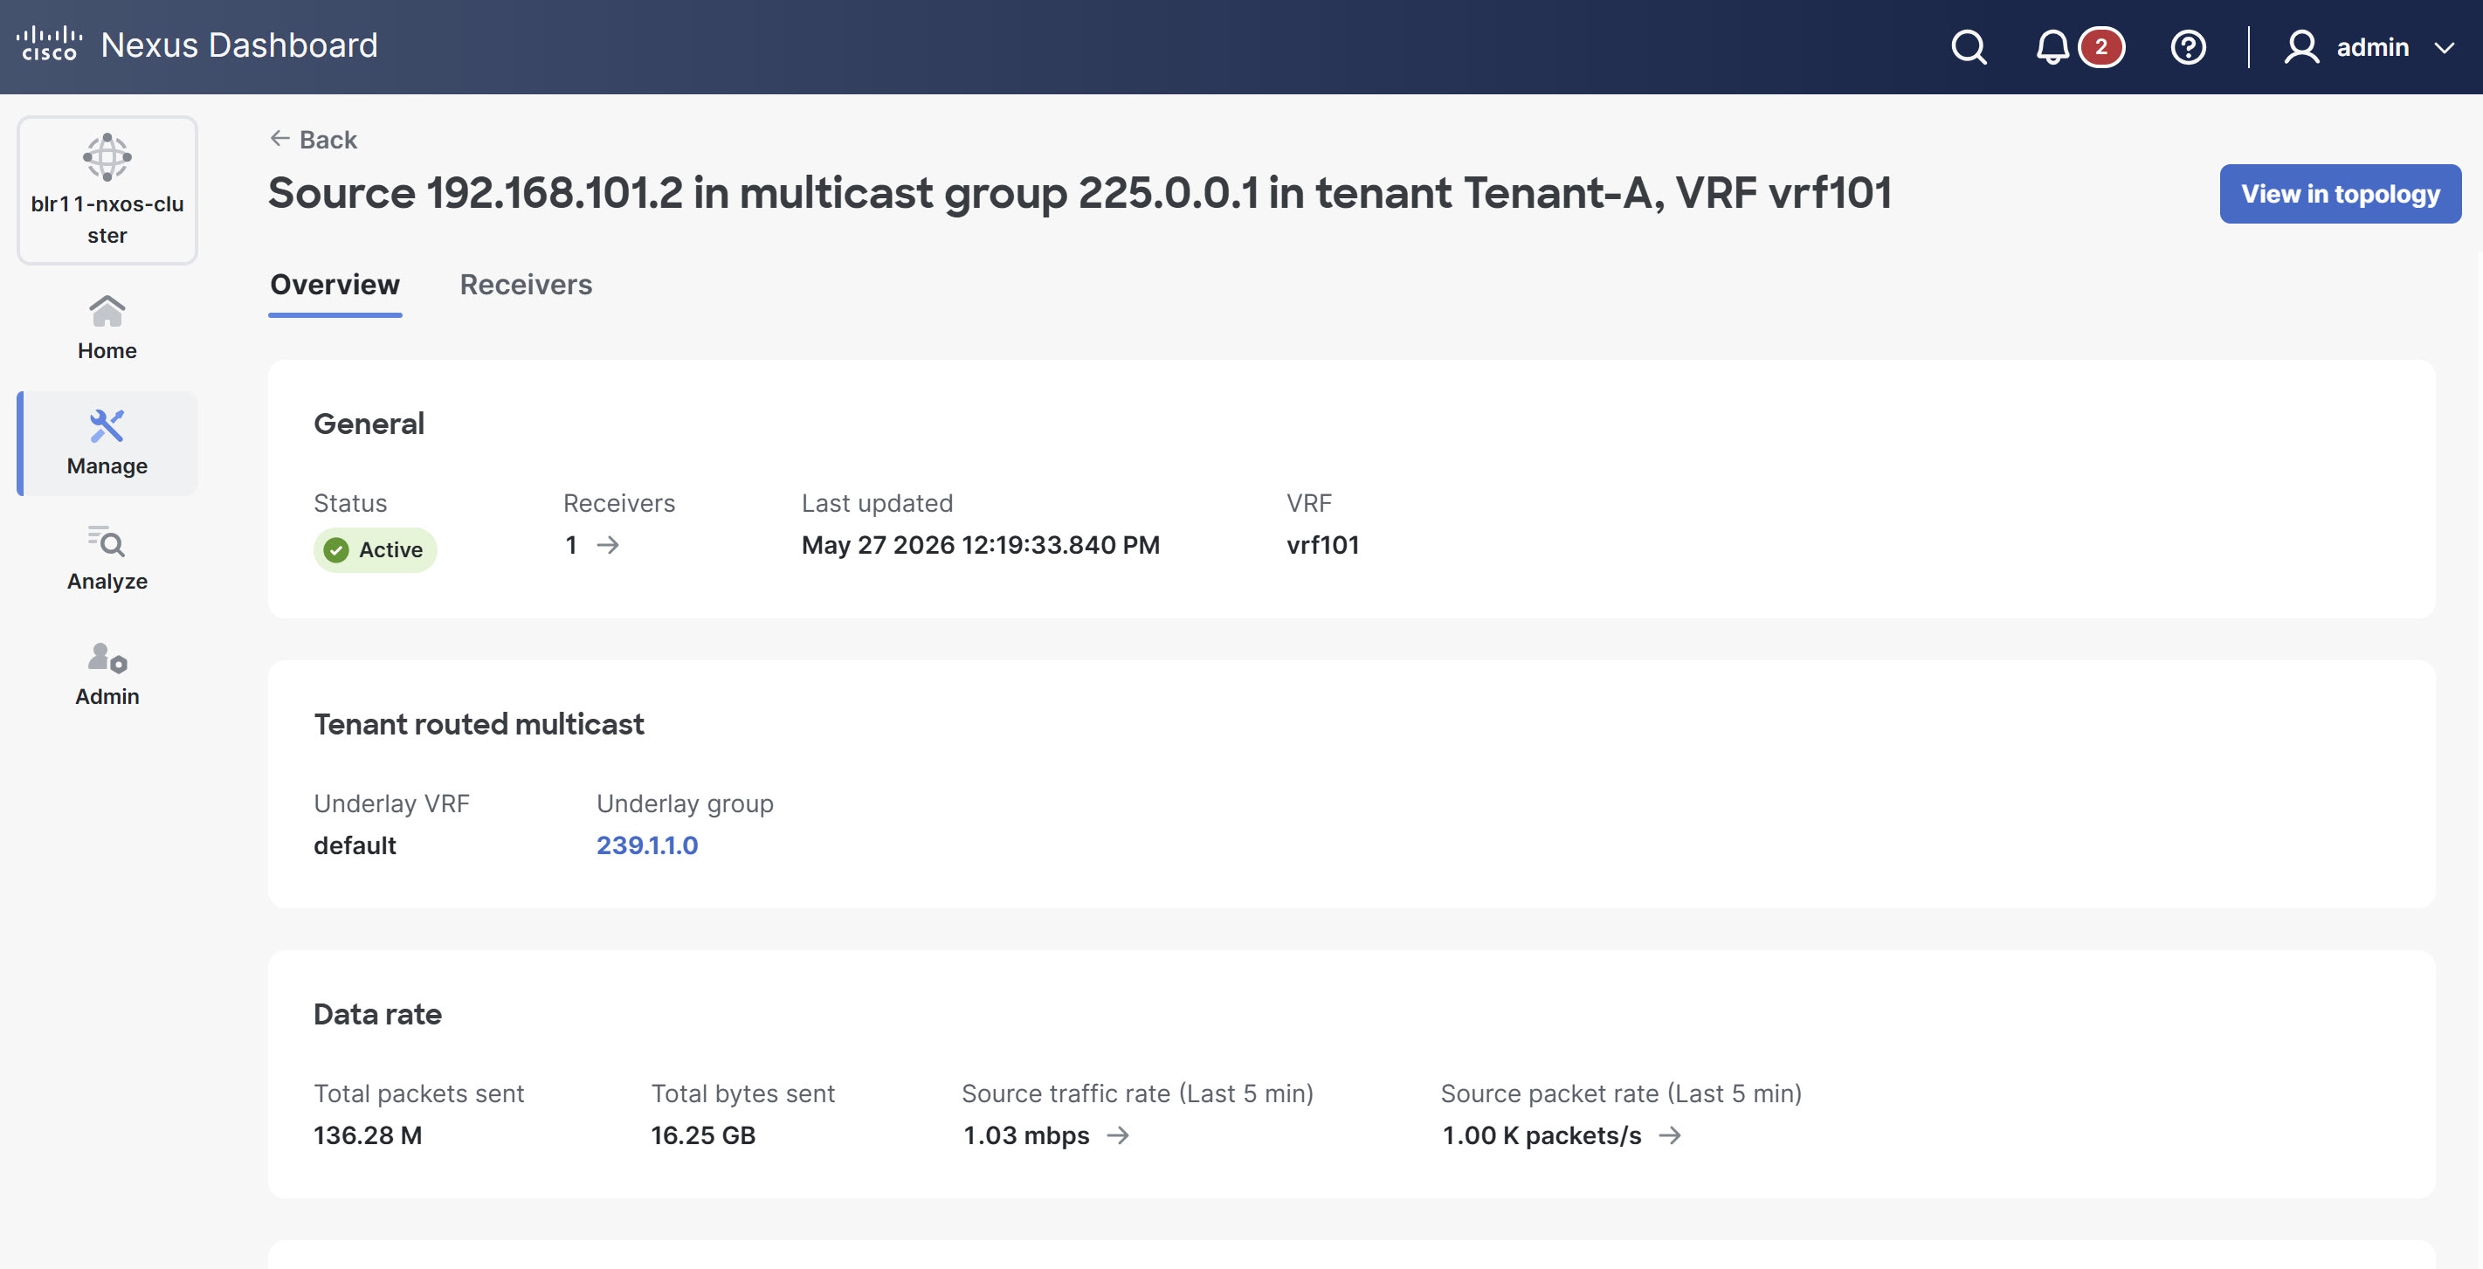Open receivers count arrow in General

[607, 545]
